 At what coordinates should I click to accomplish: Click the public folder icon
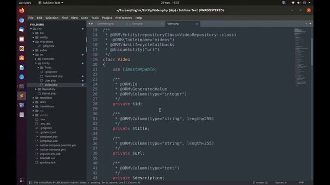(x=37, y=50)
